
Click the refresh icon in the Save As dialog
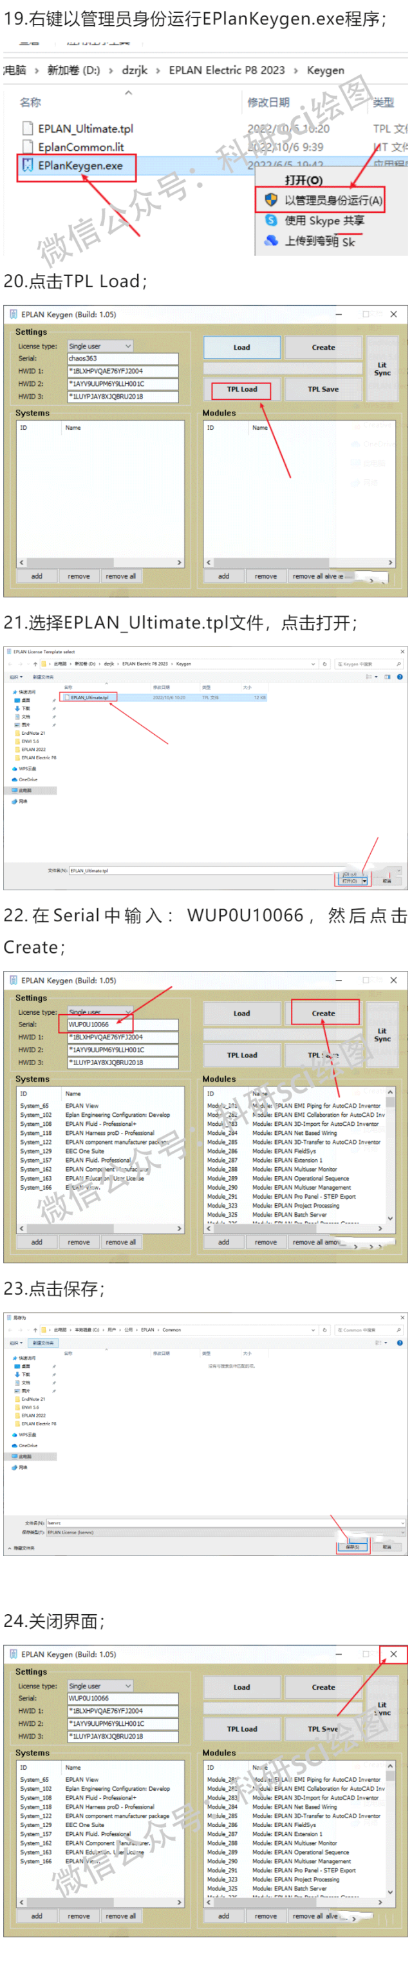tap(325, 1330)
